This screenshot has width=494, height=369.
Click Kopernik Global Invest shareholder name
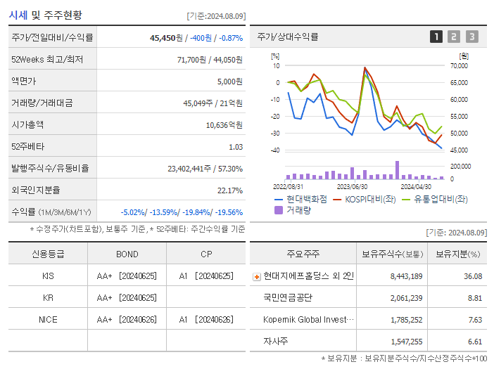[x=308, y=320]
